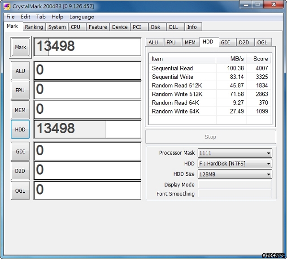The image size is (287, 259).
Task: Start the ALU benchmark button
Action: [20, 71]
